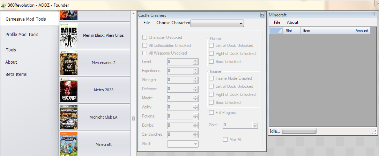Click the game list scroll-up arrow
The image size is (379, 156).
[x=133, y=14]
